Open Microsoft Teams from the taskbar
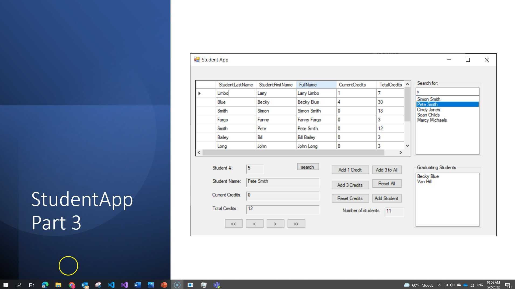 [x=217, y=285]
